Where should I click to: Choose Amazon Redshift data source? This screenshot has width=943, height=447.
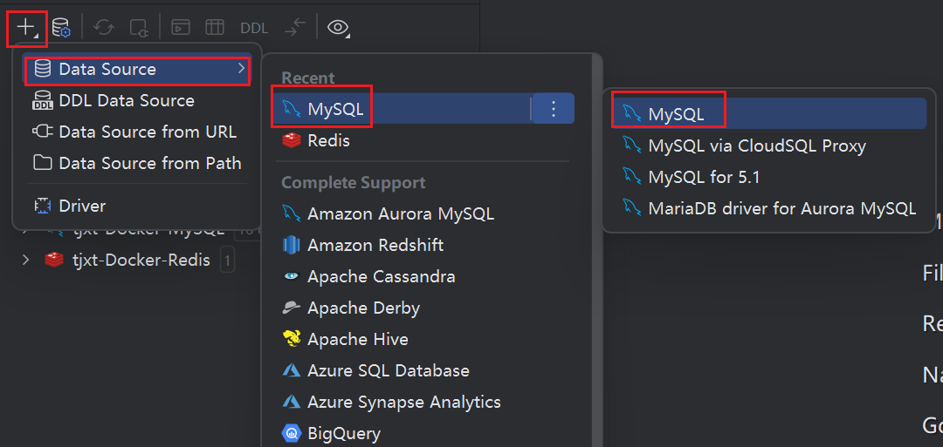(x=424, y=246)
